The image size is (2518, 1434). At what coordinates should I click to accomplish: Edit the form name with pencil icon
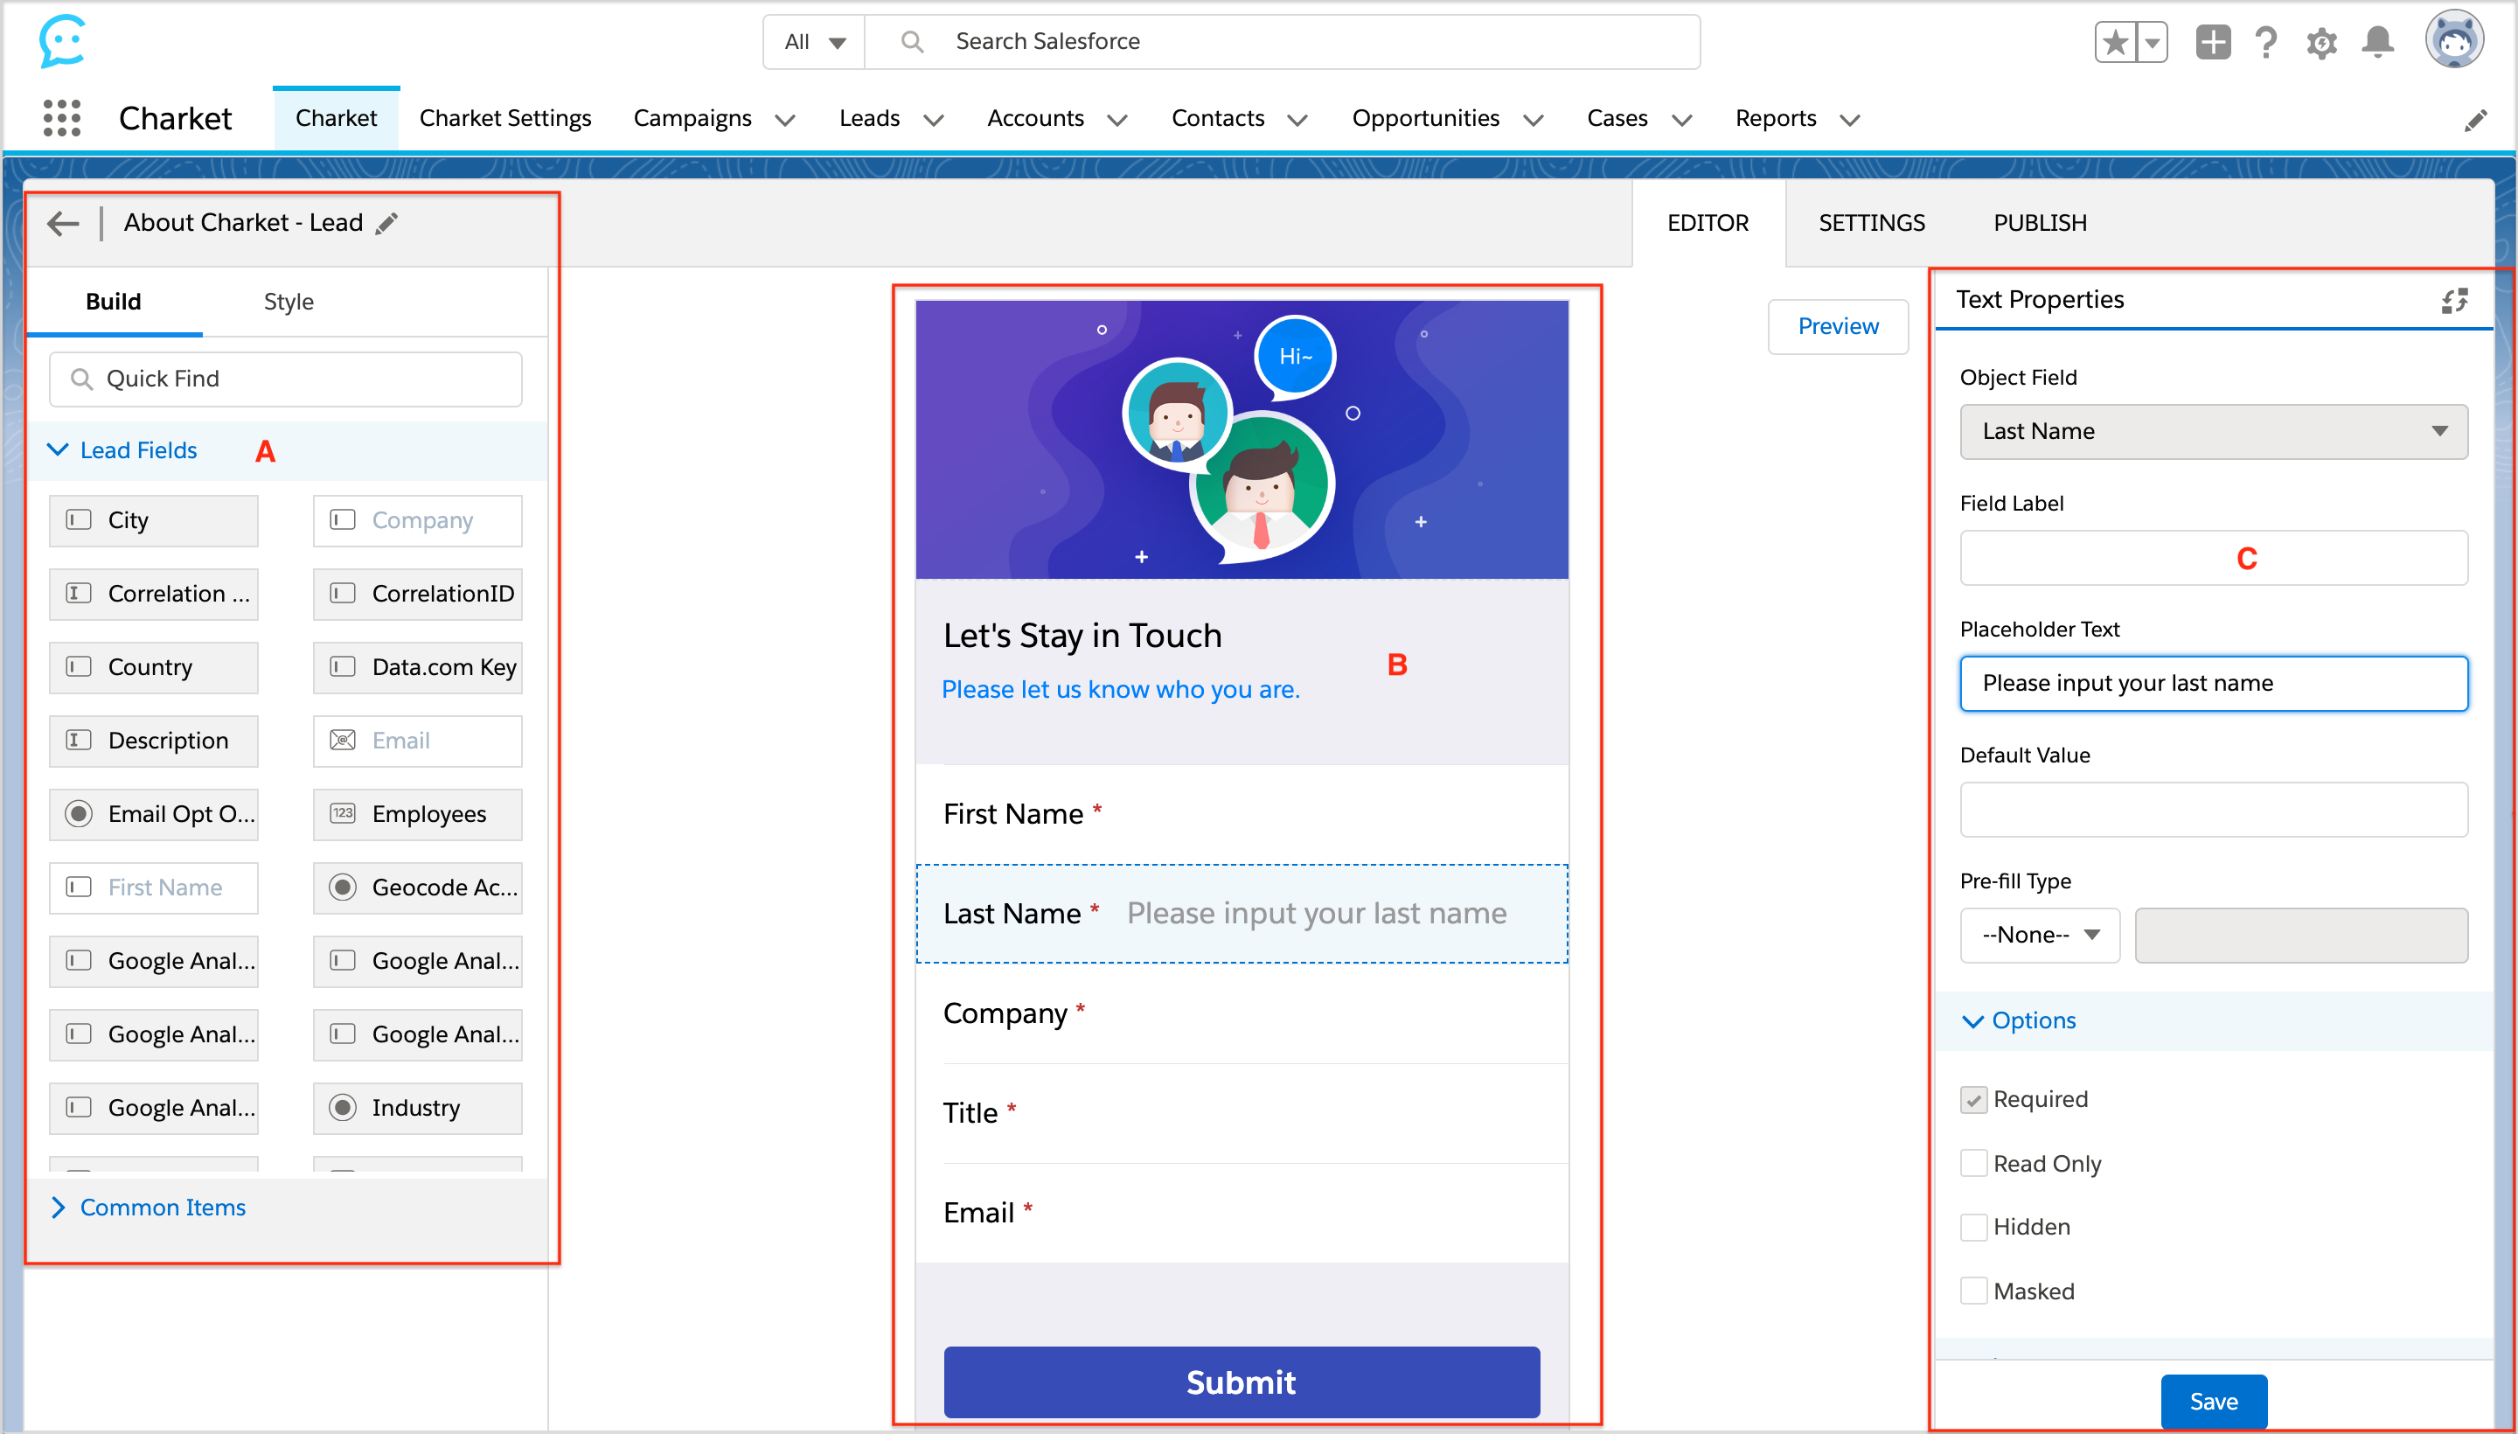point(387,224)
